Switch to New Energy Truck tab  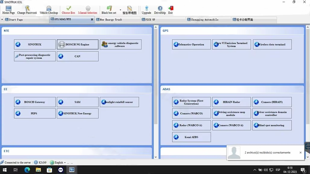(x=118, y=20)
